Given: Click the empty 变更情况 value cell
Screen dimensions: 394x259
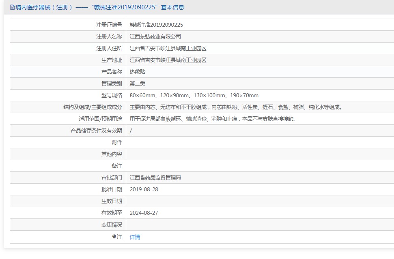Looking at the screenshot, I should tap(260, 225).
